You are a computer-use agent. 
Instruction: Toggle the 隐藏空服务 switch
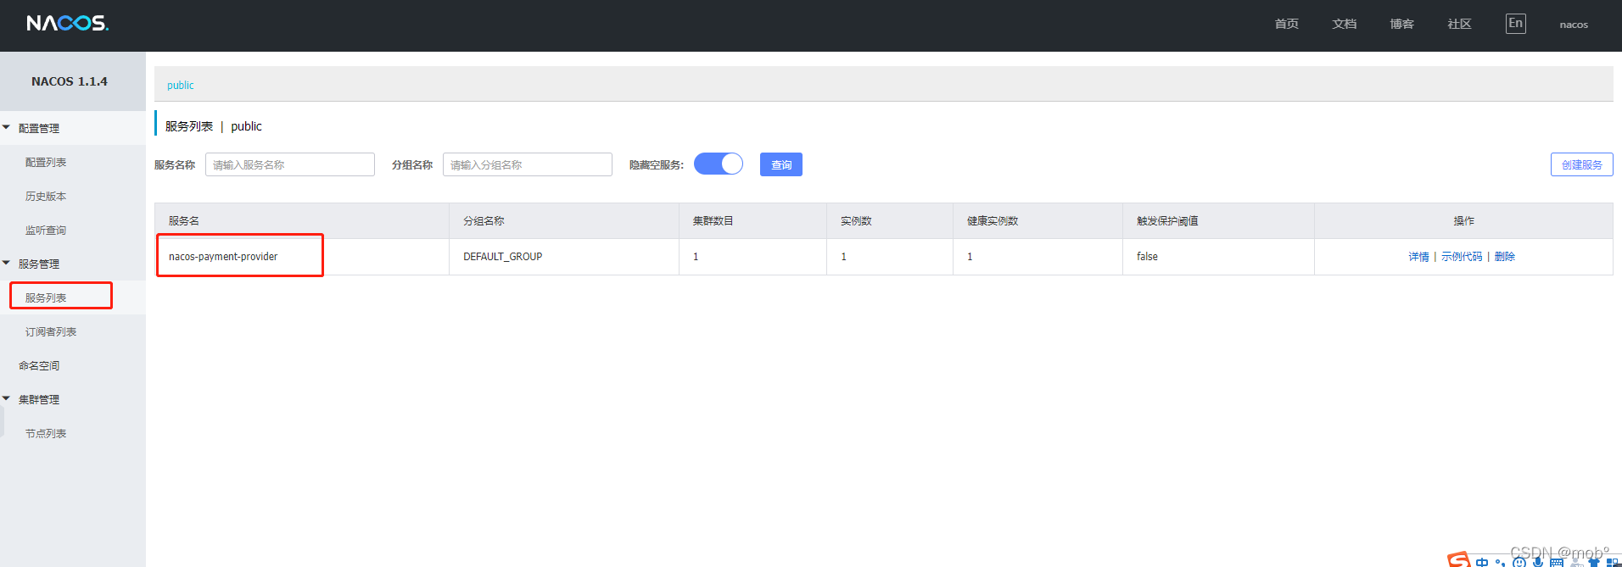pyautogui.click(x=718, y=164)
